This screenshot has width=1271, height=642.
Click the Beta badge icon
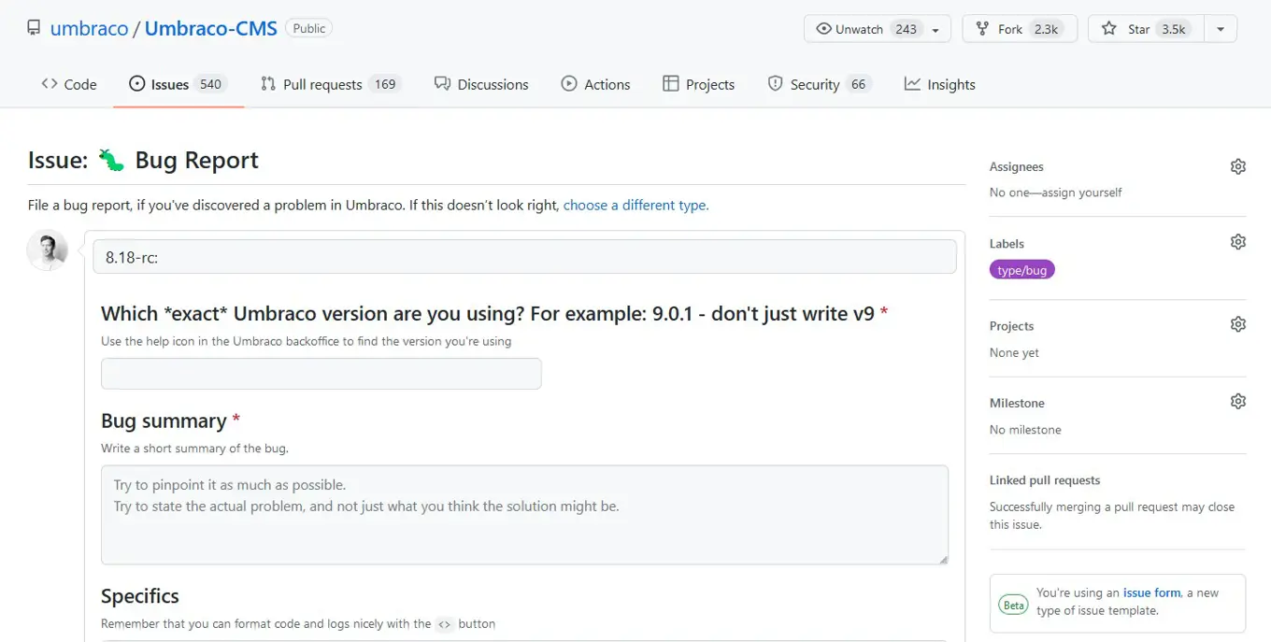click(x=1013, y=604)
